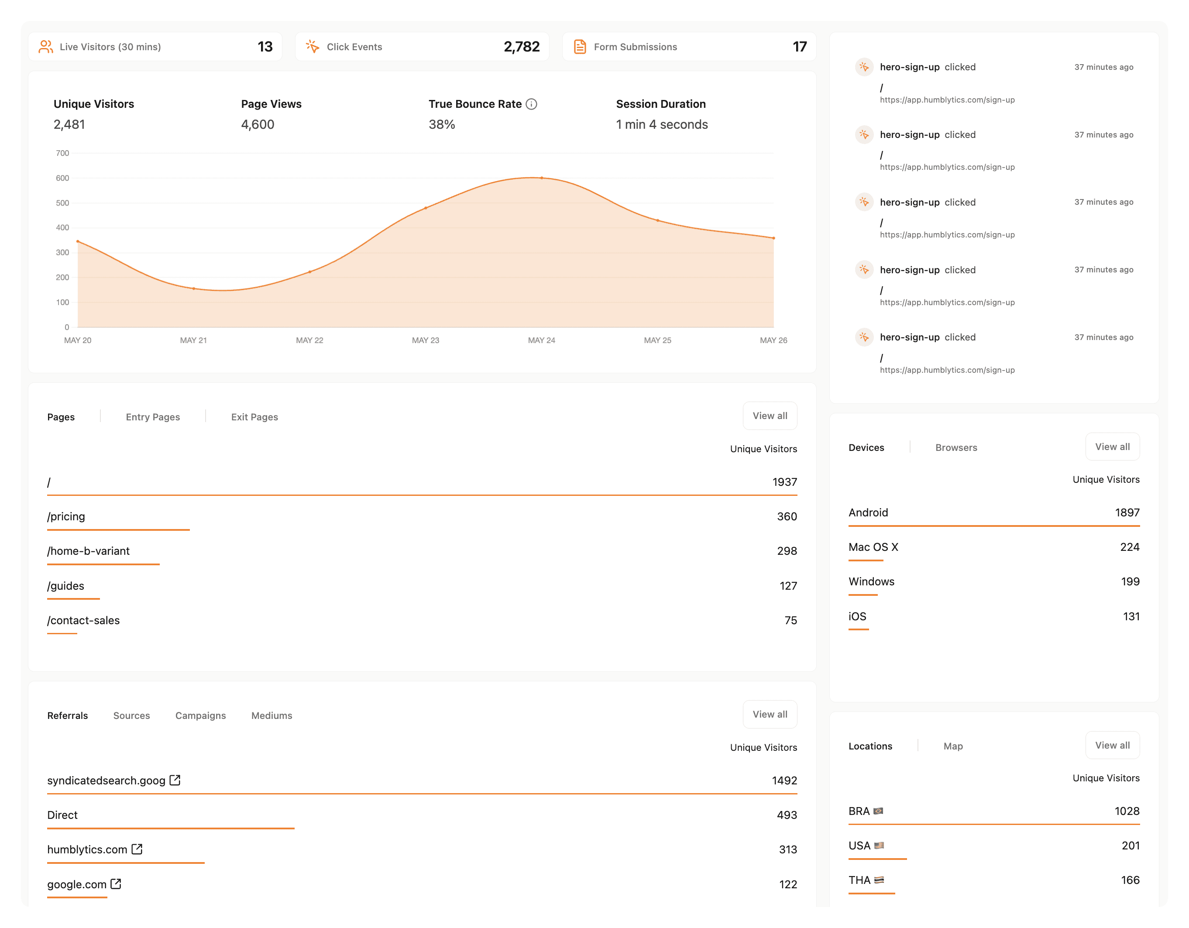This screenshot has height=928, width=1189.
Task: Click the MAY 21 chart data point
Action: (x=194, y=289)
